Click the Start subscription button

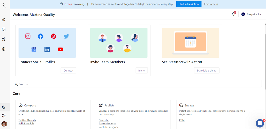coord(189,4)
